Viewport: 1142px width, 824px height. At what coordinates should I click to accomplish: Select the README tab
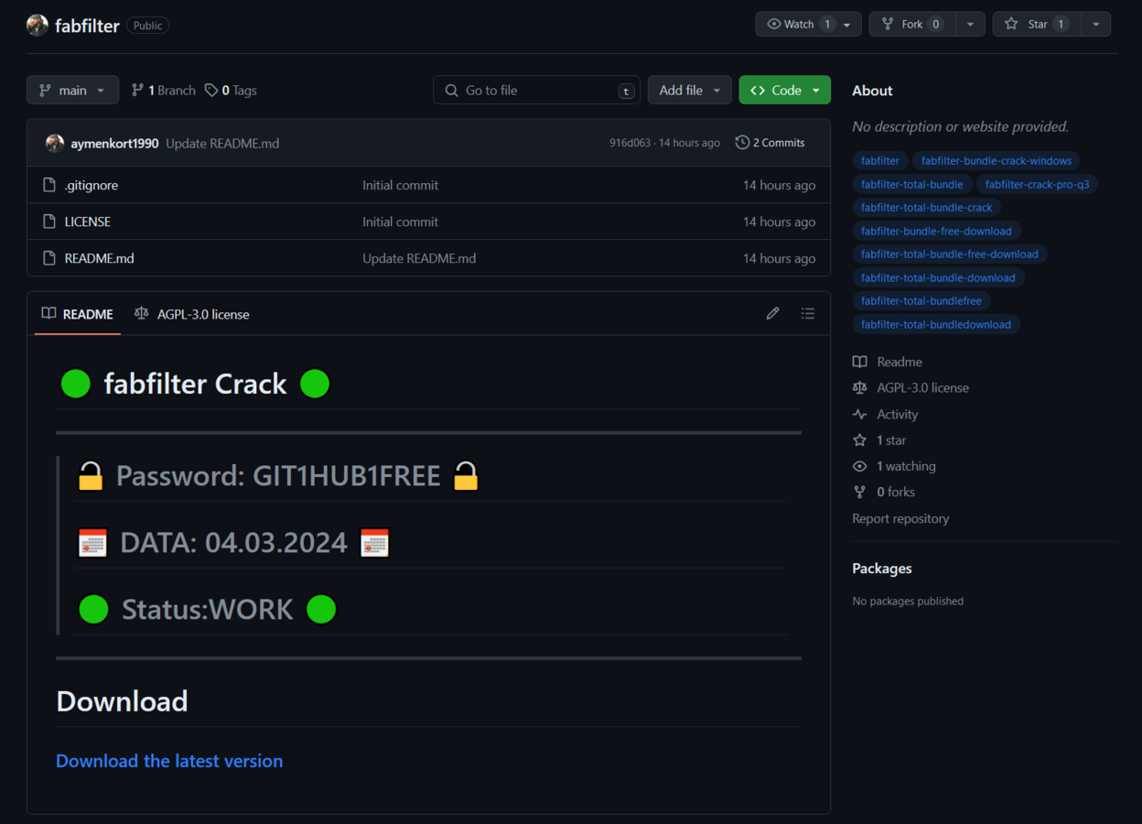(x=77, y=313)
